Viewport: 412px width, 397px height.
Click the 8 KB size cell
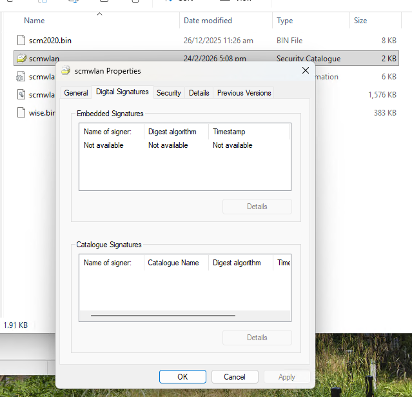coord(389,41)
